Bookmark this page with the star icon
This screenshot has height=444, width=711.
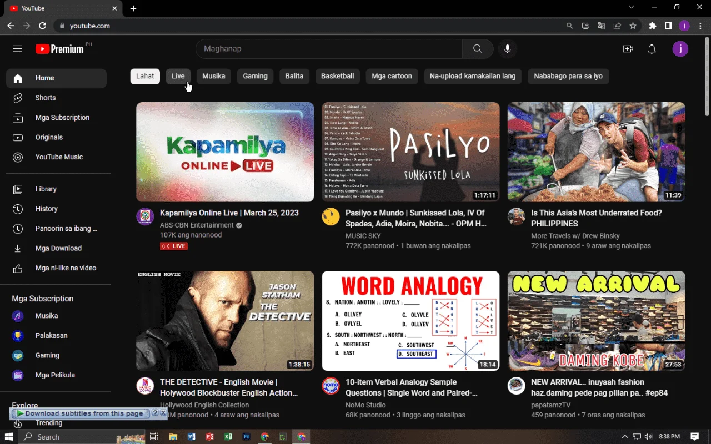point(633,26)
